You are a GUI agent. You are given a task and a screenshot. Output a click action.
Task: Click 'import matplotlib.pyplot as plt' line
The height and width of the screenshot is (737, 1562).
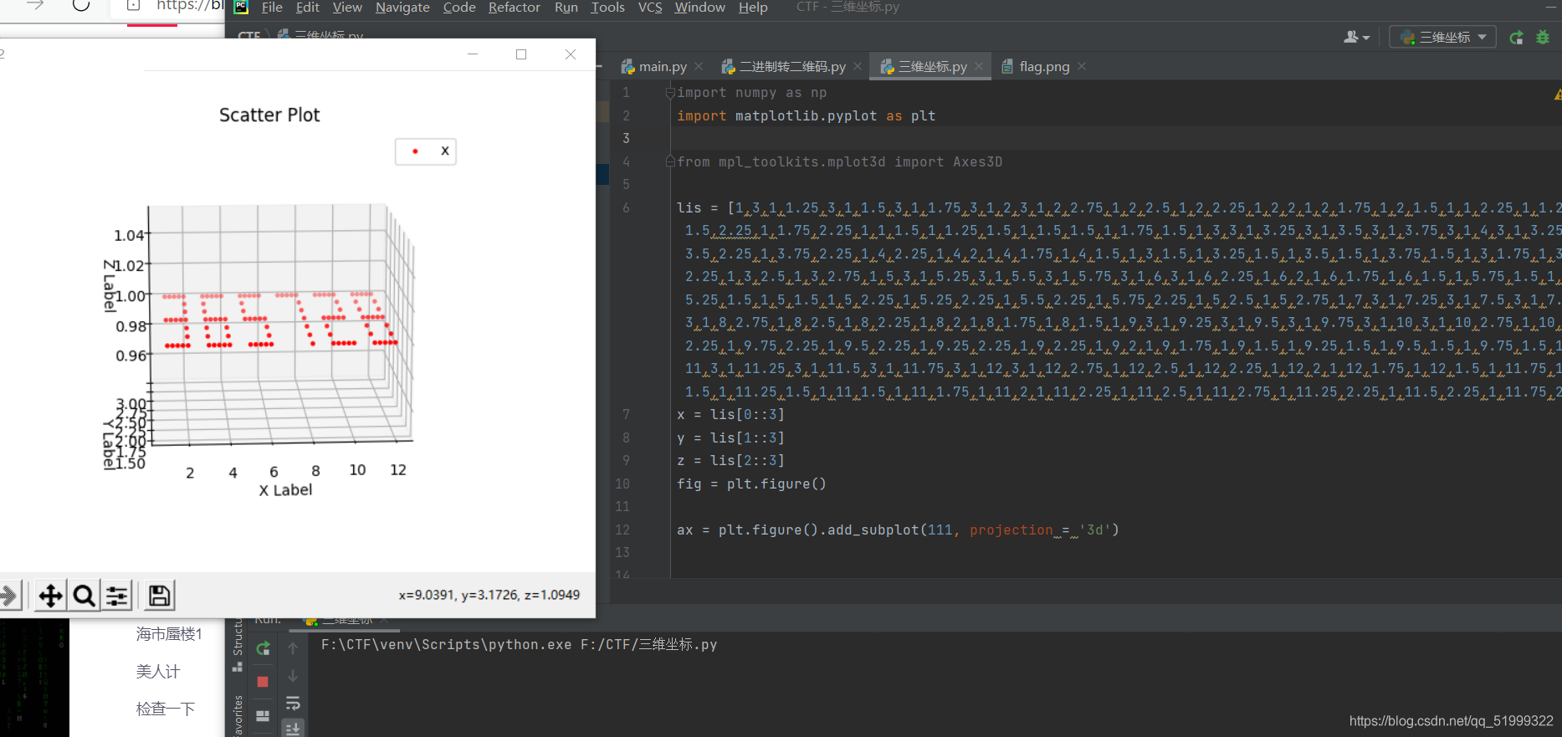click(806, 115)
